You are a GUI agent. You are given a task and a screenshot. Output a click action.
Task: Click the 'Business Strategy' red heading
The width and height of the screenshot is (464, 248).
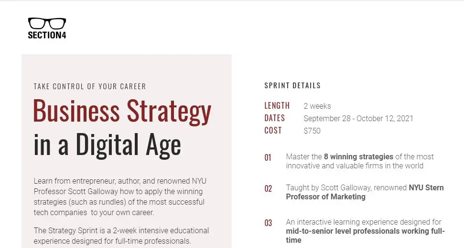coord(122,111)
